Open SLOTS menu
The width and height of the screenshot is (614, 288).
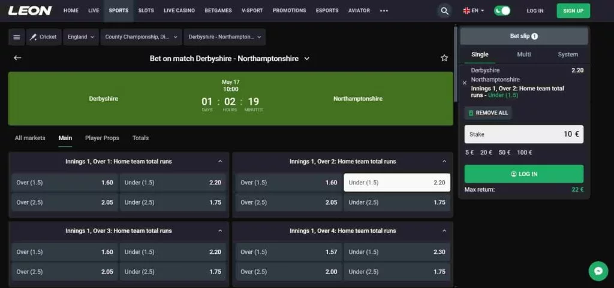click(146, 11)
